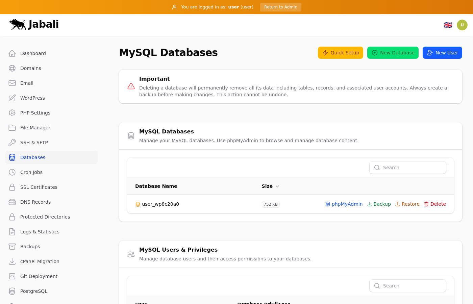Viewport: 473px width, 304px height.
Task: Click the Jabali boar logo
Action: (x=18, y=24)
